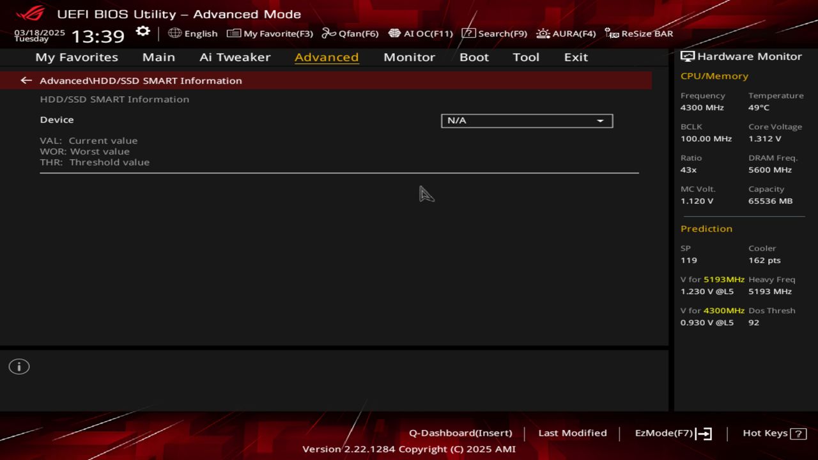Click the 0.930 V @L5 value
The width and height of the screenshot is (818, 460).
(x=707, y=323)
